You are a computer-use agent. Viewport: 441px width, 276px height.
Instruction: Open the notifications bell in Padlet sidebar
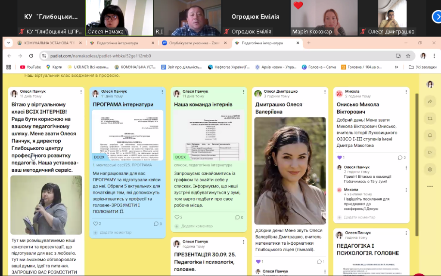(429, 135)
